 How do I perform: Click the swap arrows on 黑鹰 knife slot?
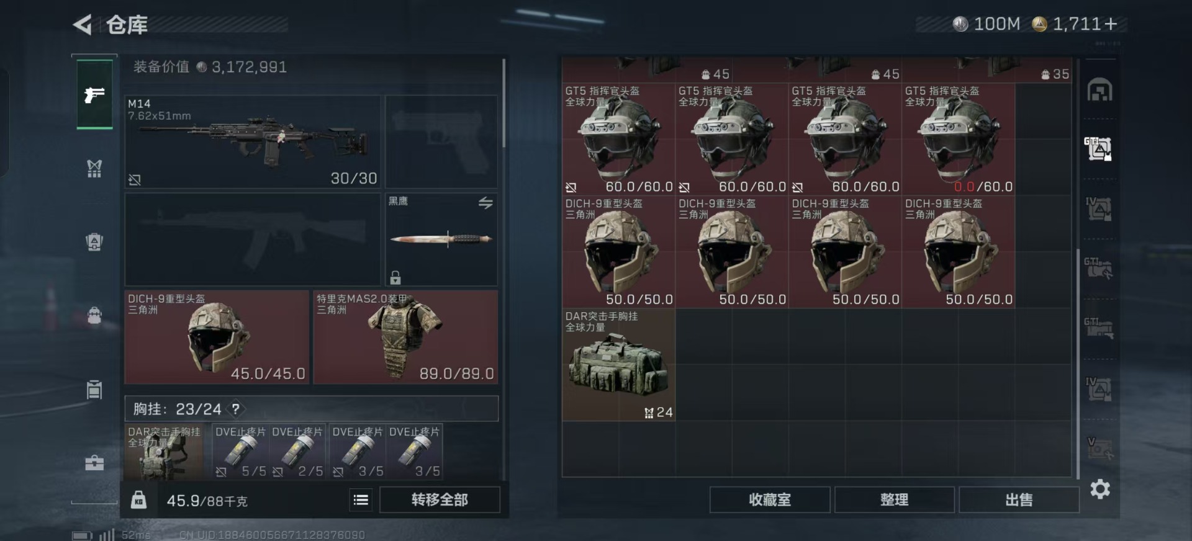point(485,203)
